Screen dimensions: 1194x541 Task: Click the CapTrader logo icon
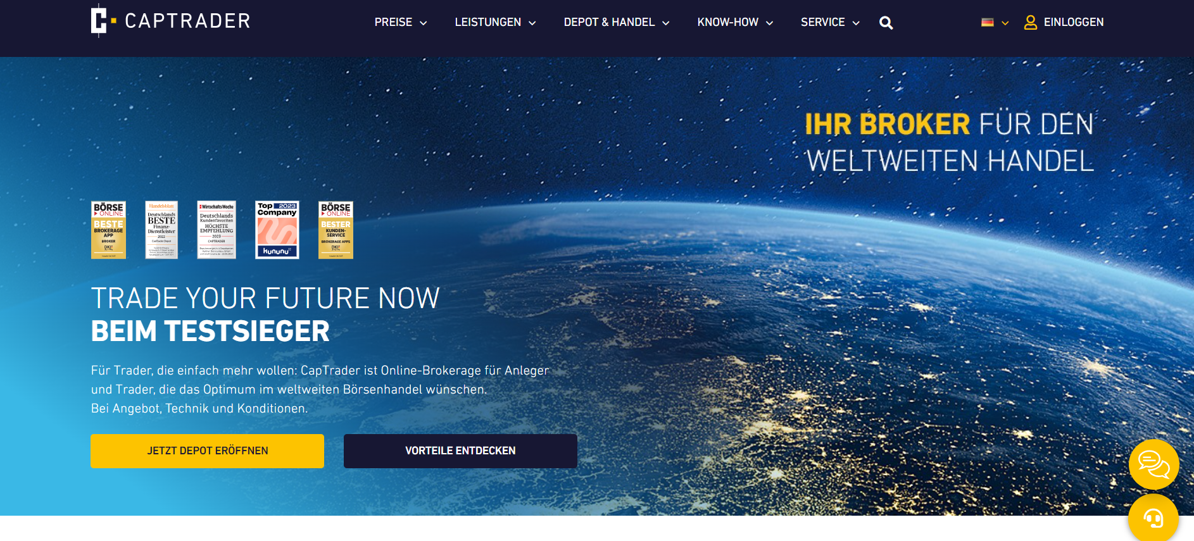(102, 20)
